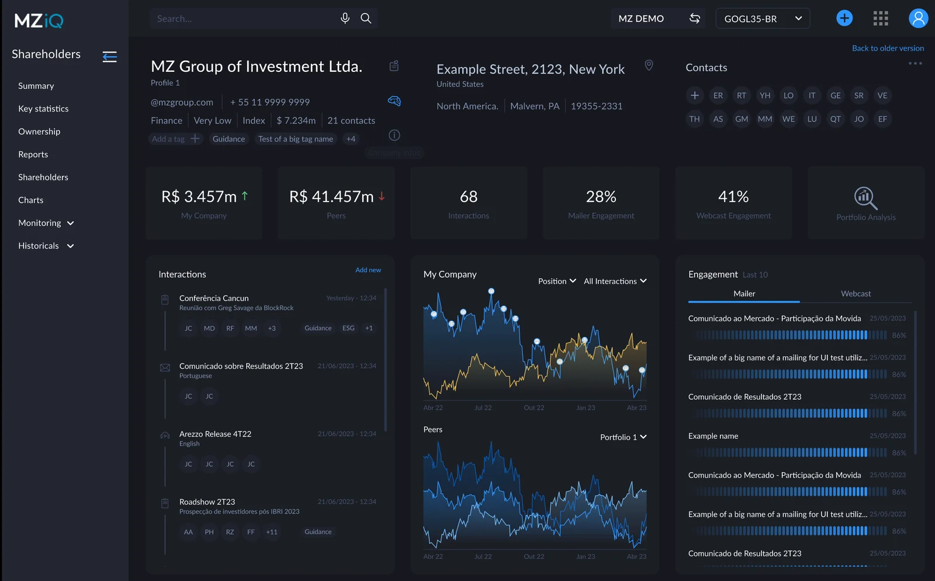This screenshot has height=581, width=935.
Task: Go to Key statistics in sidebar
Action: click(43, 109)
